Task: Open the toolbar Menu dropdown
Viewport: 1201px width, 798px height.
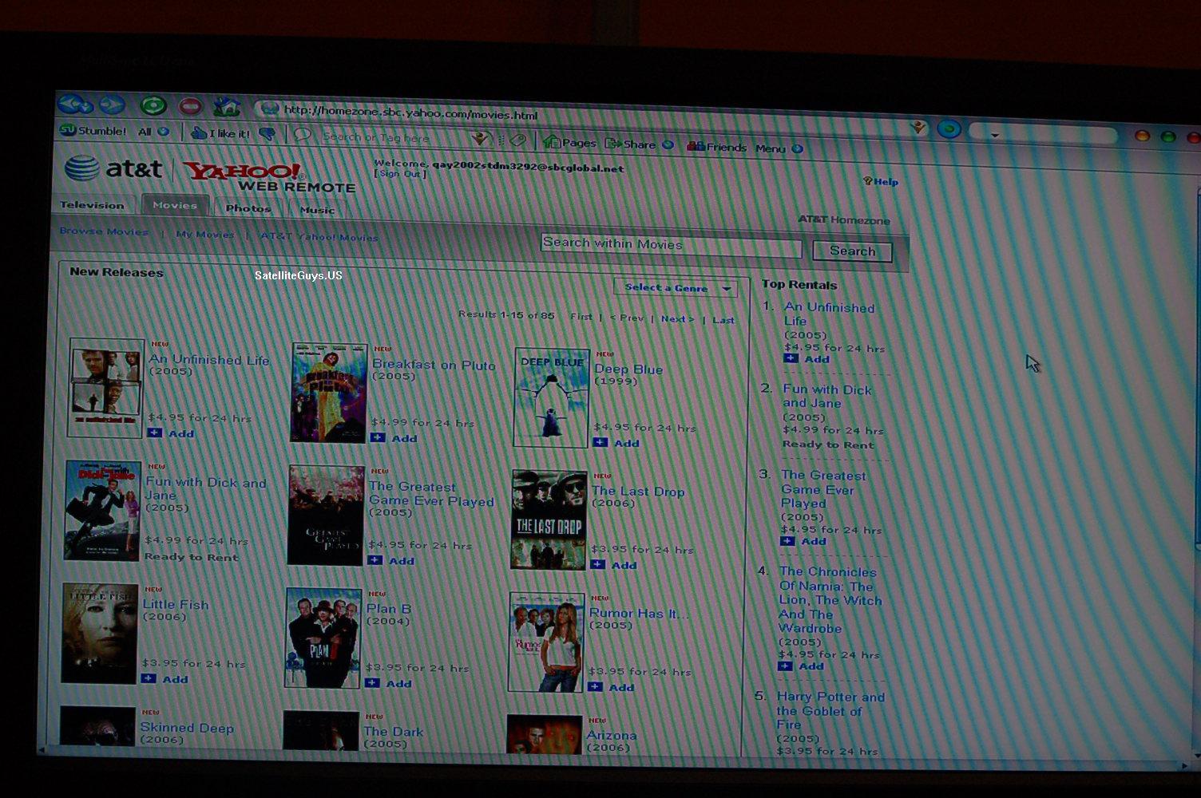Action: [779, 148]
